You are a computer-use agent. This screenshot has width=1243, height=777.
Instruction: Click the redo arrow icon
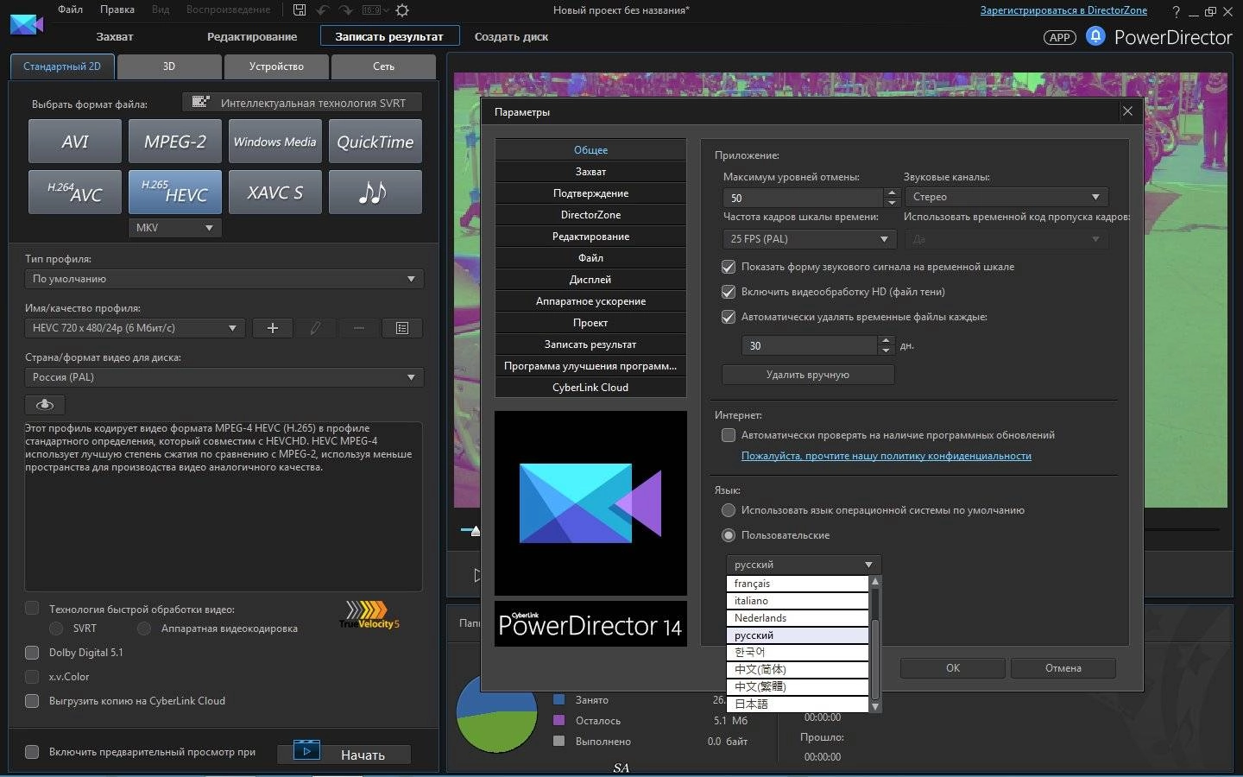click(x=345, y=10)
